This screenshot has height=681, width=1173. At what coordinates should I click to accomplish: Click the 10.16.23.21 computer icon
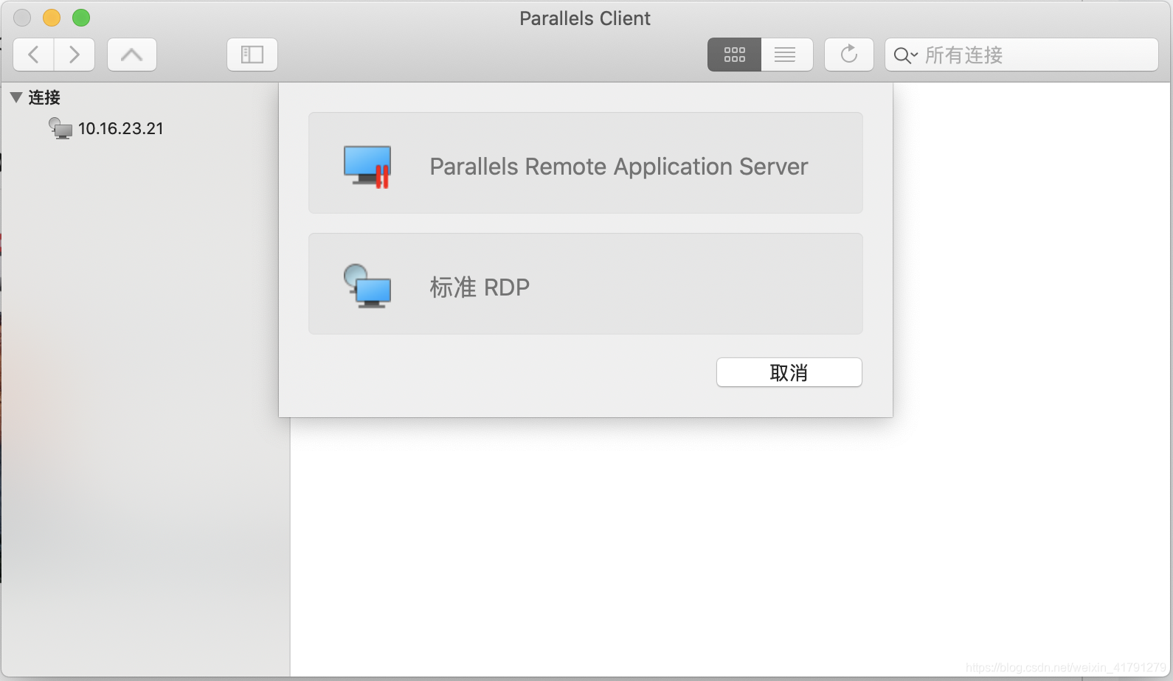coord(60,128)
